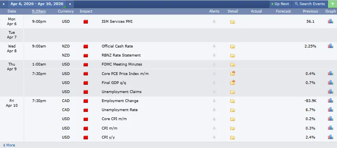
Task: Show more events with More link
Action: pyautogui.click(x=9, y=145)
